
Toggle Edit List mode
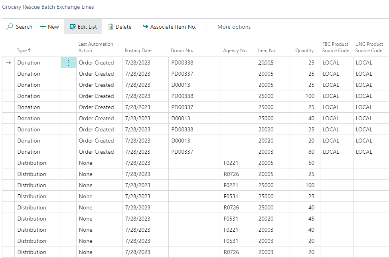click(x=83, y=27)
